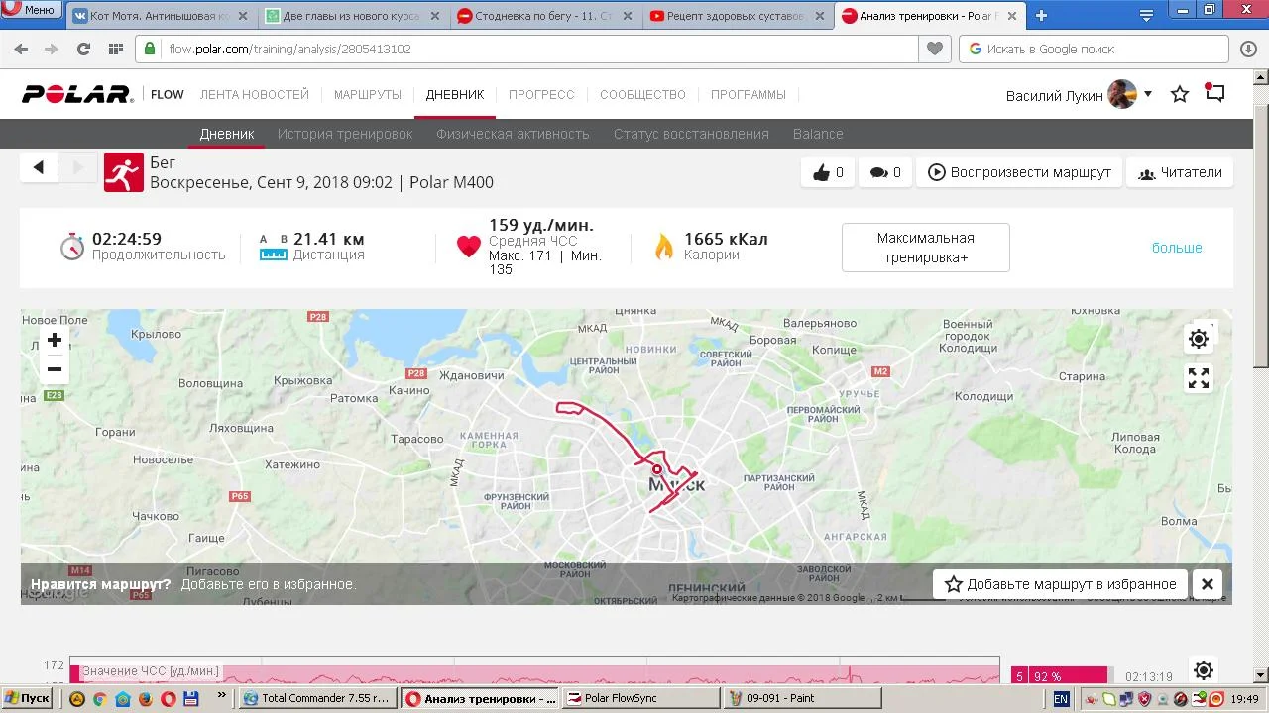The height and width of the screenshot is (713, 1269).
Task: Launch Chrome from quick launch
Action: (99, 698)
